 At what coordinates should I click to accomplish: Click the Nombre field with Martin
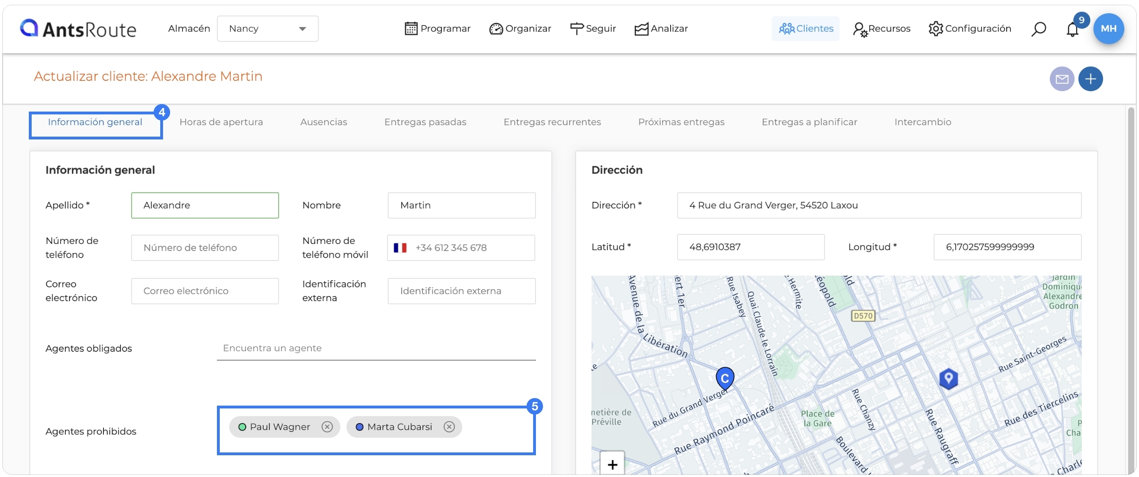[x=462, y=205]
